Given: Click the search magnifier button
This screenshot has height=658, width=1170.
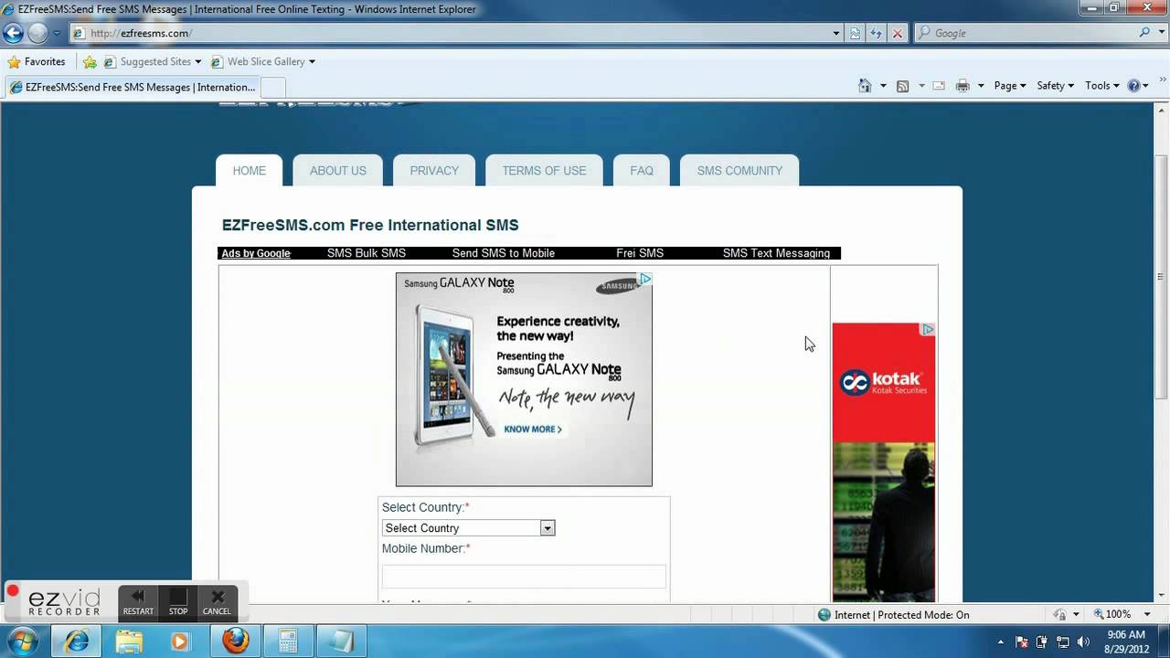Looking at the screenshot, I should tap(1145, 33).
